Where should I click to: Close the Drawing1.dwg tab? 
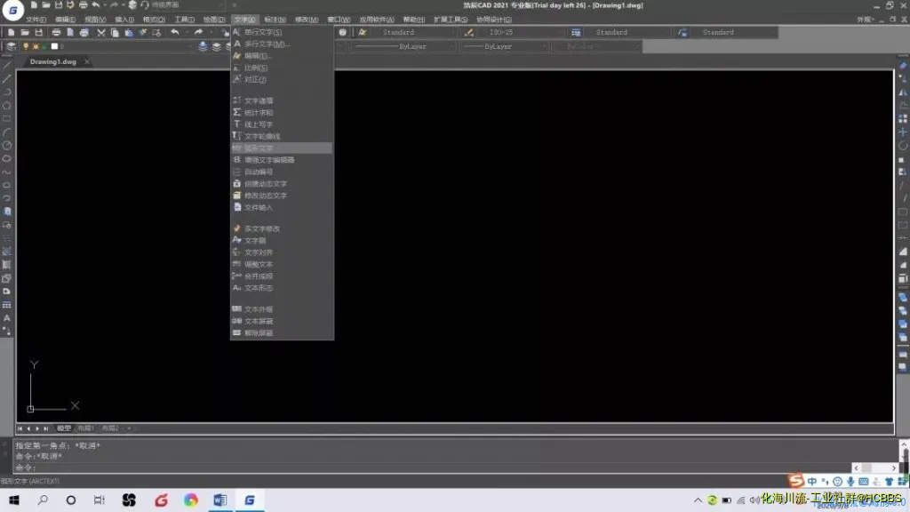click(x=87, y=61)
